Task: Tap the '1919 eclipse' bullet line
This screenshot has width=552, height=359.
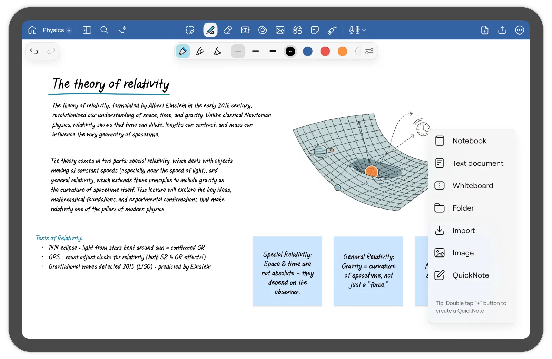Action: pos(126,248)
